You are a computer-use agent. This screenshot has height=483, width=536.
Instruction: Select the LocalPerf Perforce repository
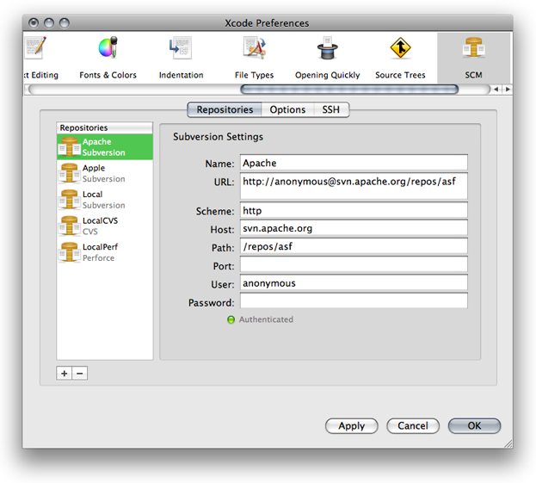104,251
